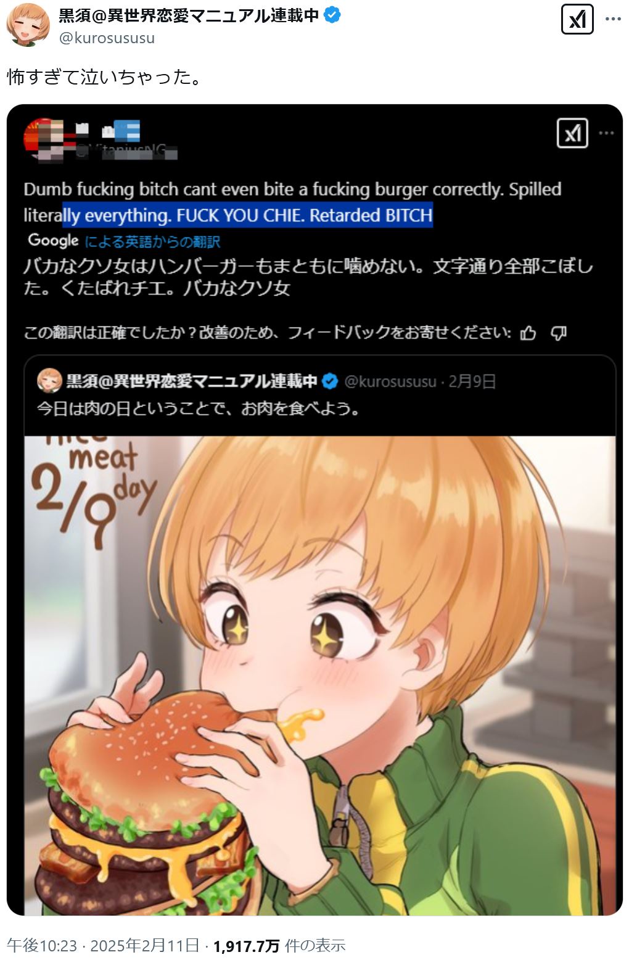Click the 'による英語からの翻訳' translation link
The height and width of the screenshot is (960, 629).
[152, 241]
